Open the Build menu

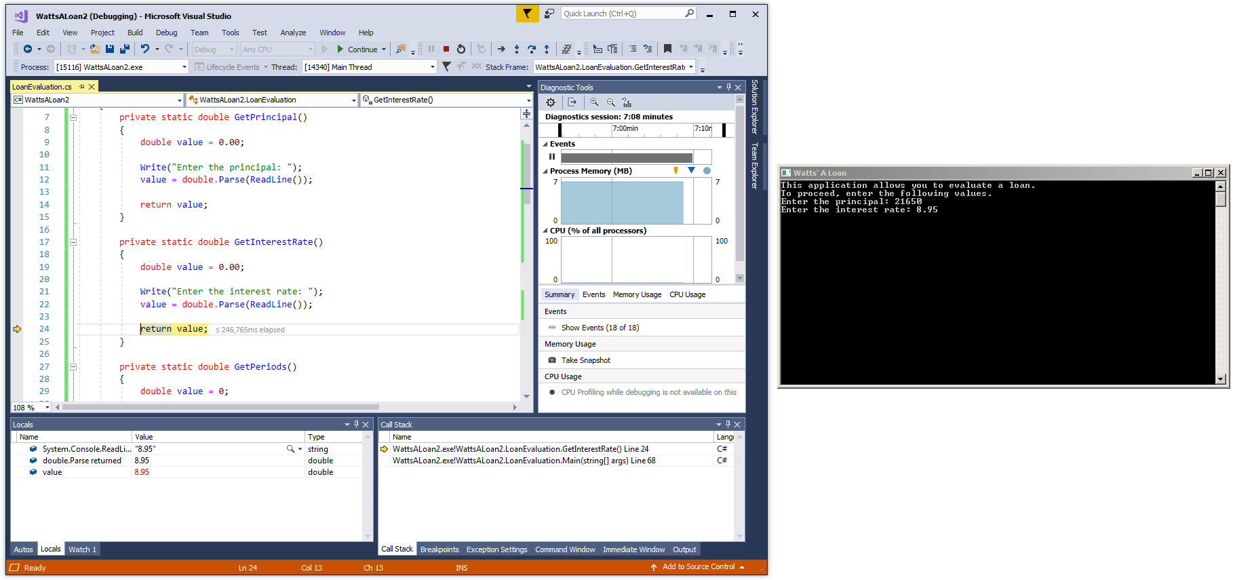(135, 33)
